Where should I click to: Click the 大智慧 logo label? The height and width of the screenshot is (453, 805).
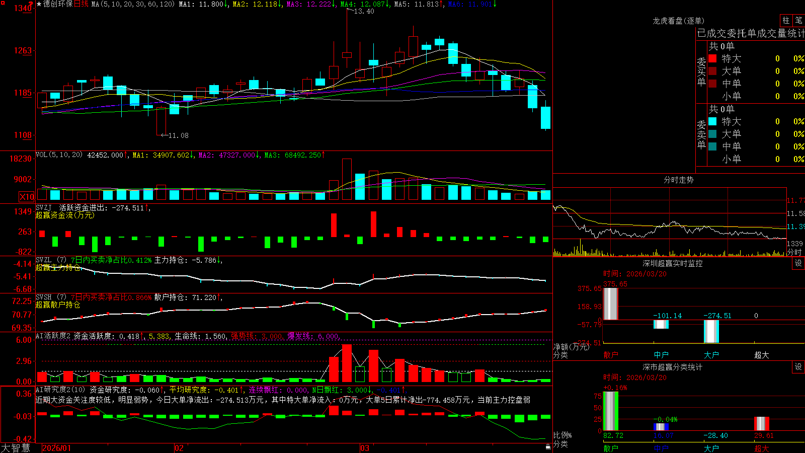click(16, 448)
